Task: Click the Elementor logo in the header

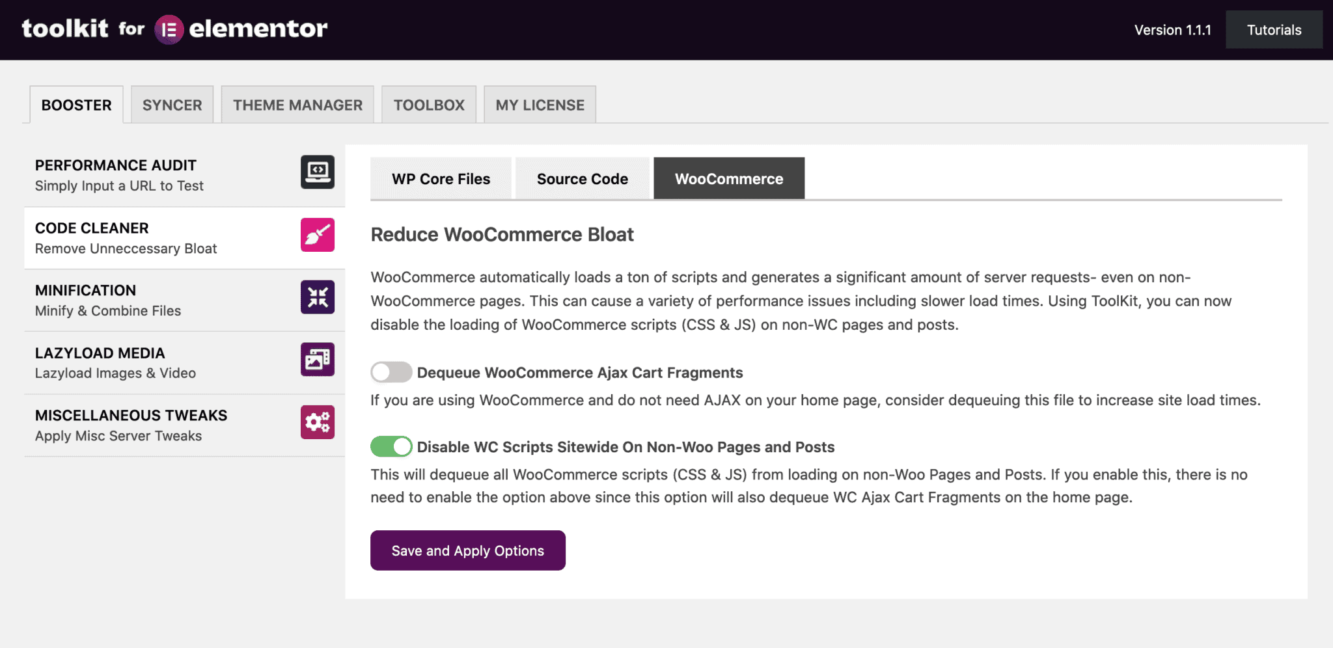Action: 168,29
